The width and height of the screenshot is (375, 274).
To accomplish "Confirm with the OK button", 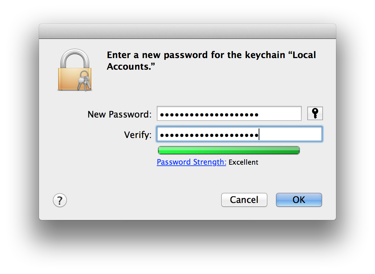I will (299, 200).
